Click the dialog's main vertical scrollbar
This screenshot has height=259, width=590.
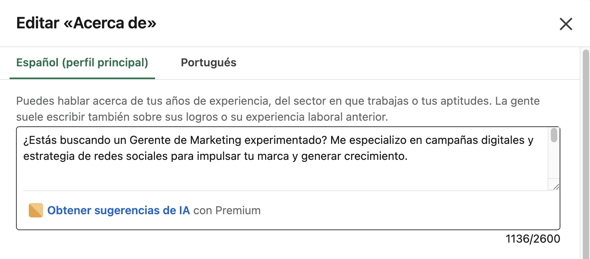coord(586,152)
